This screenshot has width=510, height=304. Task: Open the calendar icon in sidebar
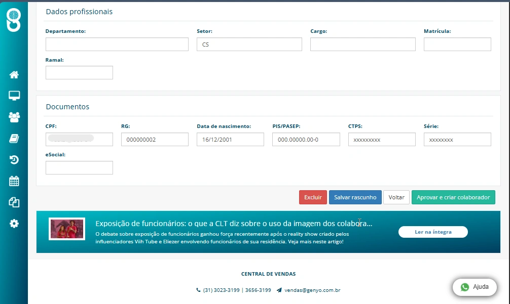pos(14,181)
